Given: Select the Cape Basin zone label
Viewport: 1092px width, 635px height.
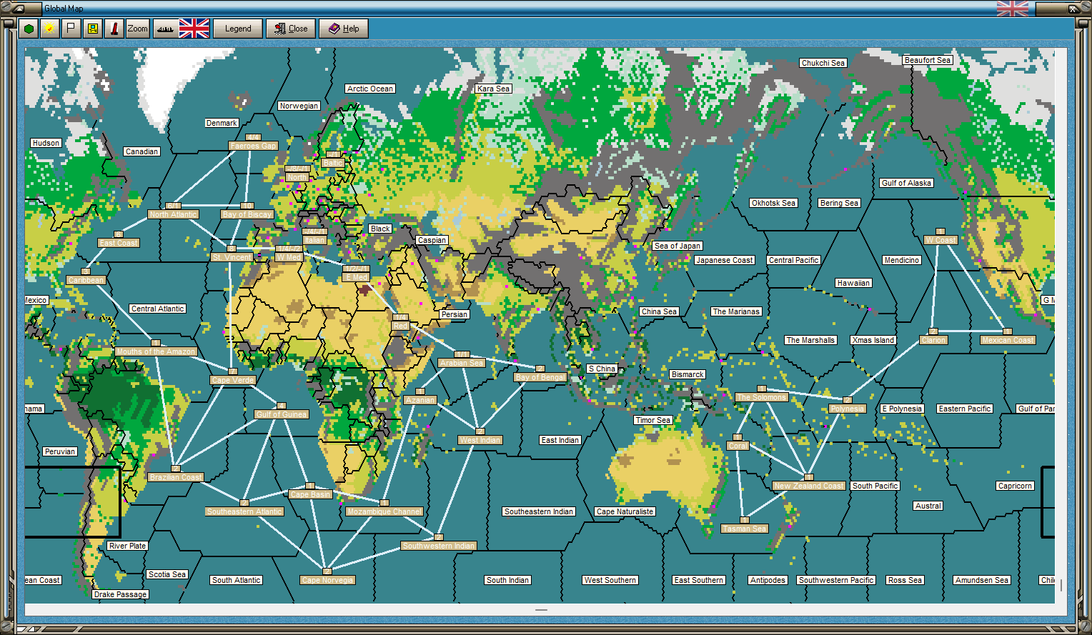Looking at the screenshot, I should coord(310,494).
